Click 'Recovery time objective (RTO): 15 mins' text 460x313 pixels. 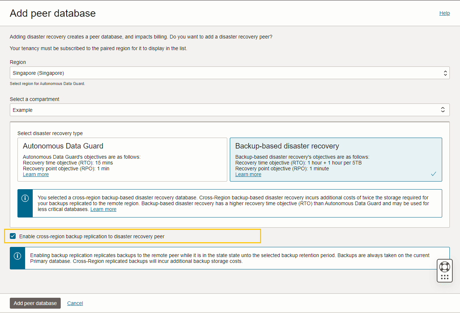68,163
